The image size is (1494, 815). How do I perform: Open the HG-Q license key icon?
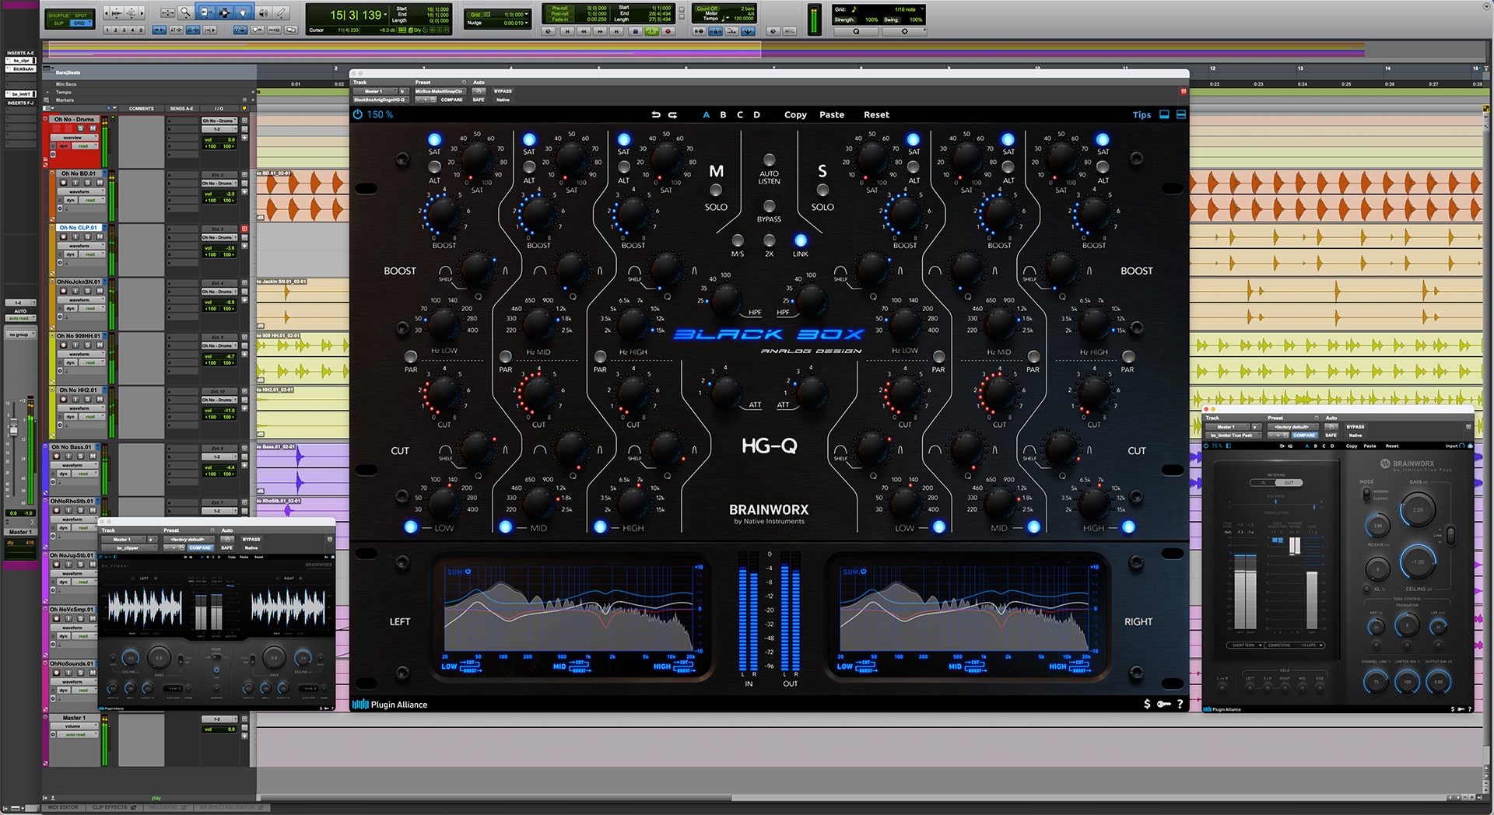pos(1164,704)
